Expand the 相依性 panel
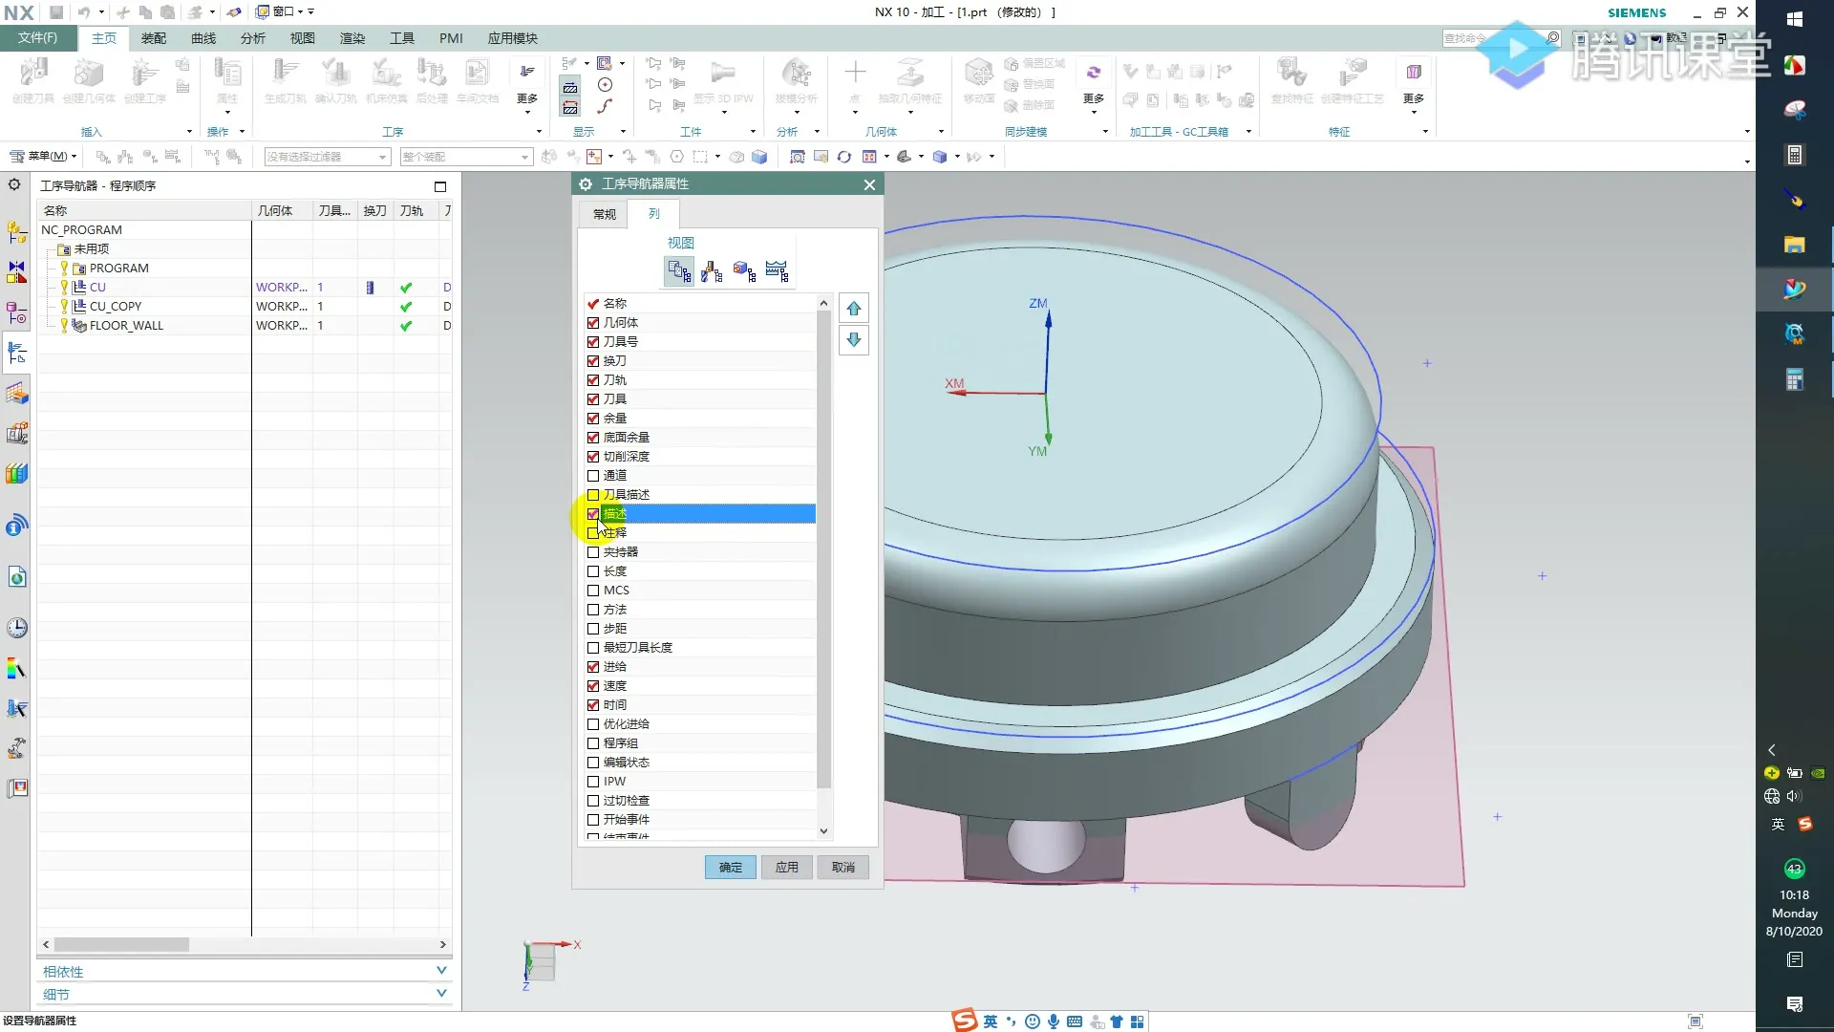1834x1032 pixels. pos(440,970)
